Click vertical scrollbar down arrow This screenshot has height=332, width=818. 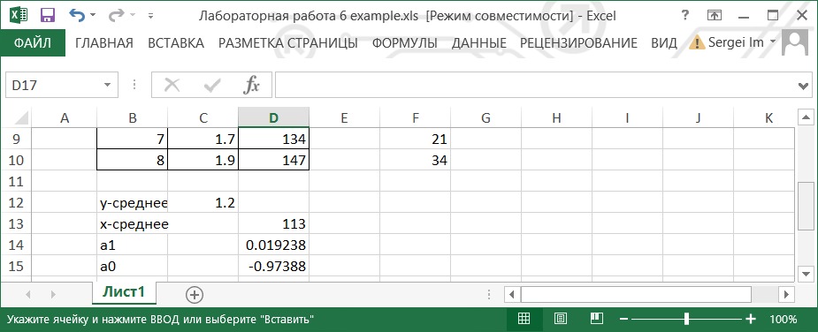point(807,273)
